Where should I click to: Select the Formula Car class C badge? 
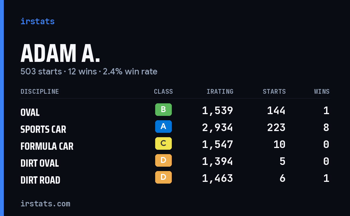coord(163,144)
